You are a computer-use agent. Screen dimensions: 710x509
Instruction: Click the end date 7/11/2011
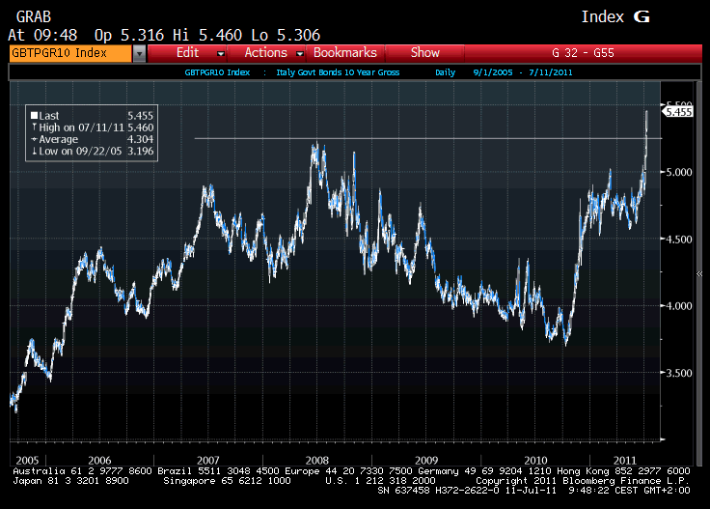click(x=551, y=72)
